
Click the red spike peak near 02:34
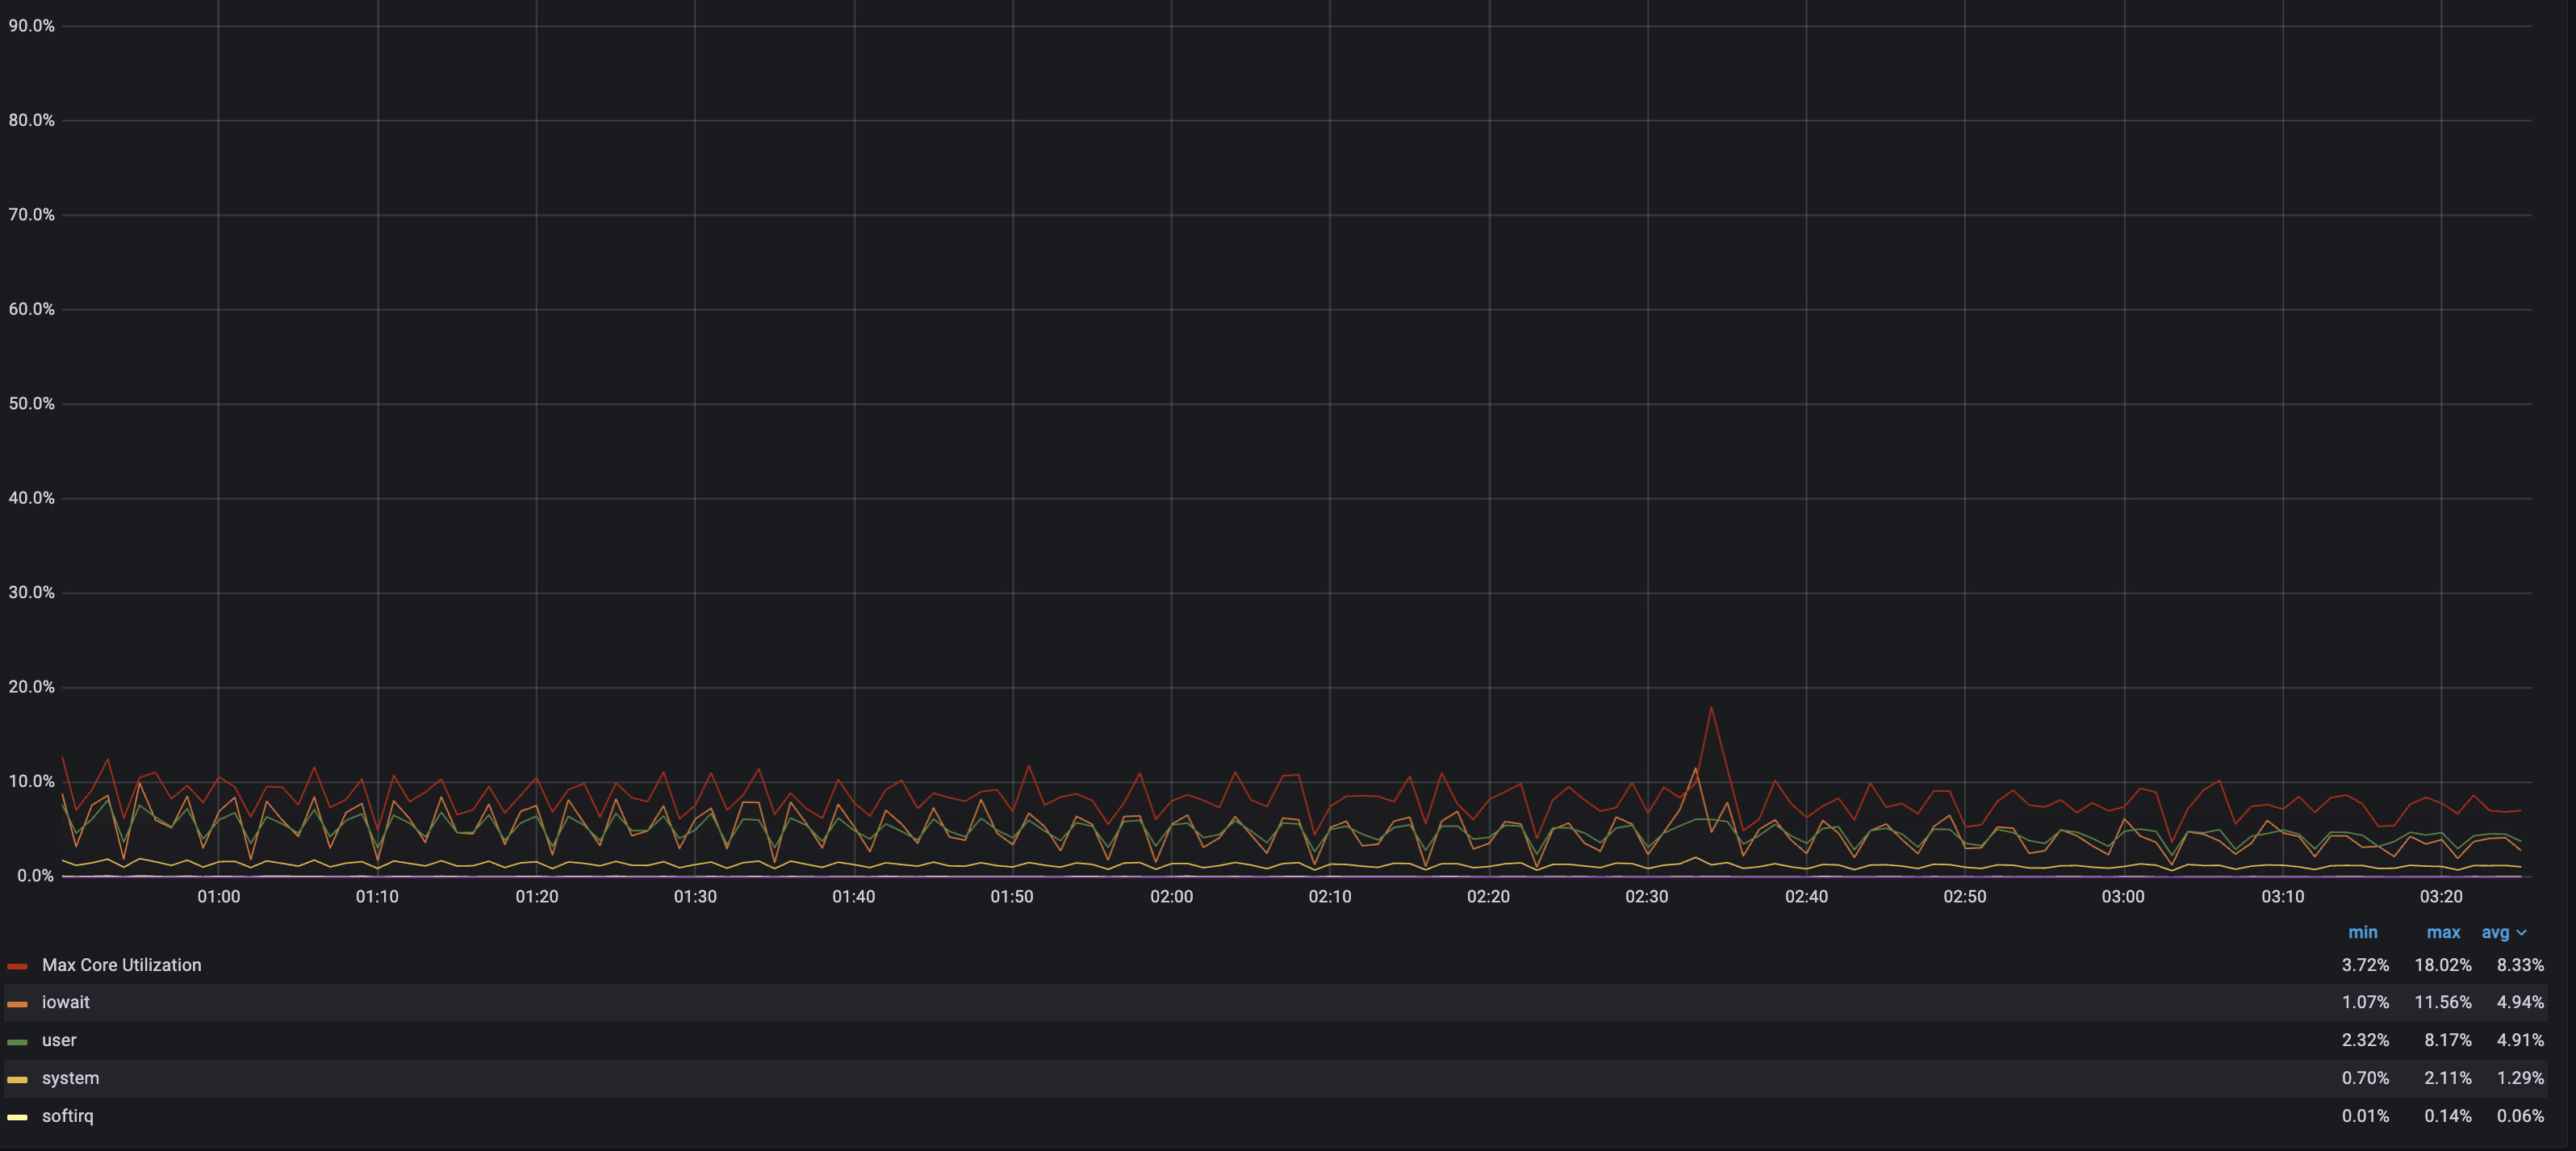1711,707
